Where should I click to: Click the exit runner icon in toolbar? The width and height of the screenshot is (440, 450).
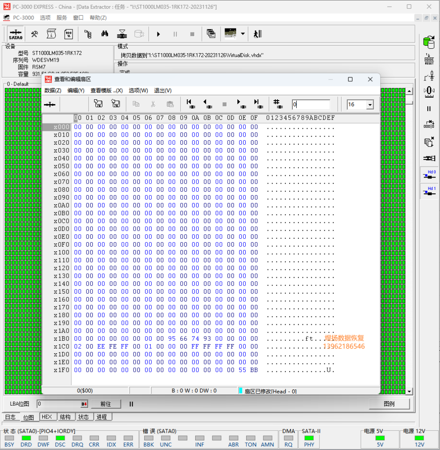coord(258,34)
